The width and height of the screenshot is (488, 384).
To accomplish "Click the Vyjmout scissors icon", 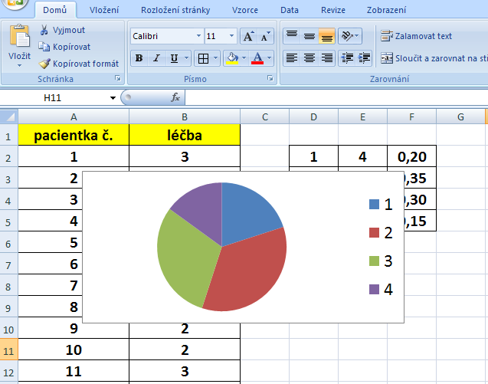I will pos(44,30).
